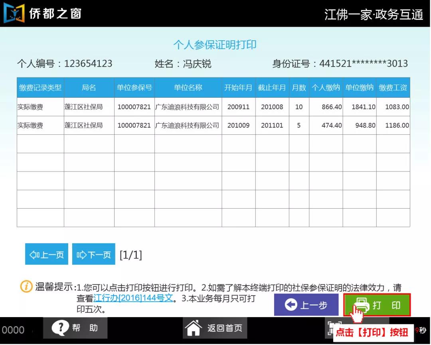Screen dimensions: 431x345
Task: Click the 侨都之窗 logo icon
Action: click(14, 13)
